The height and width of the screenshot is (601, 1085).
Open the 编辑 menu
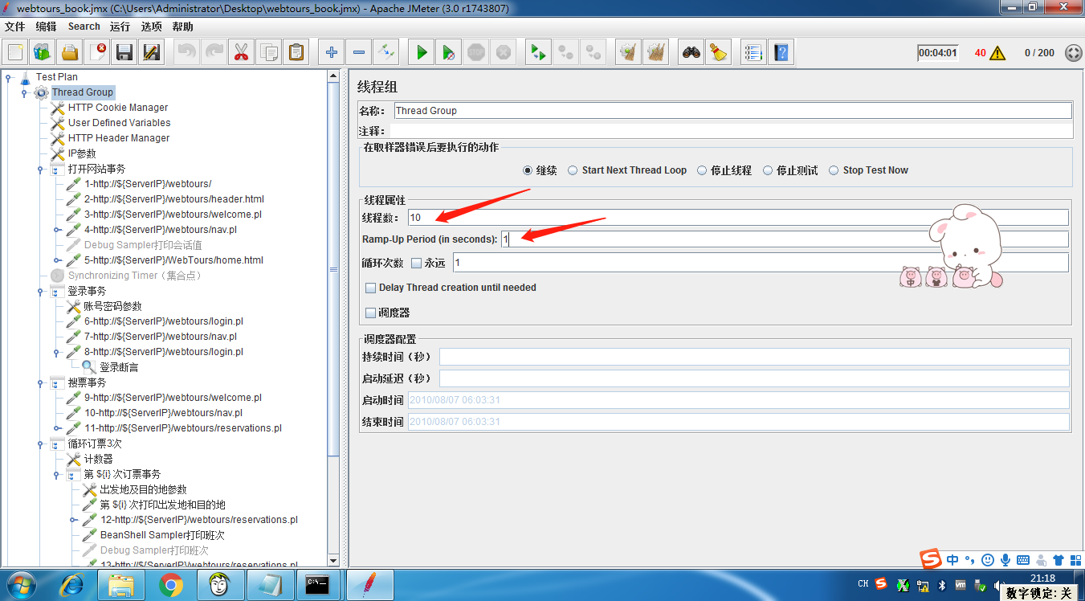coord(46,27)
